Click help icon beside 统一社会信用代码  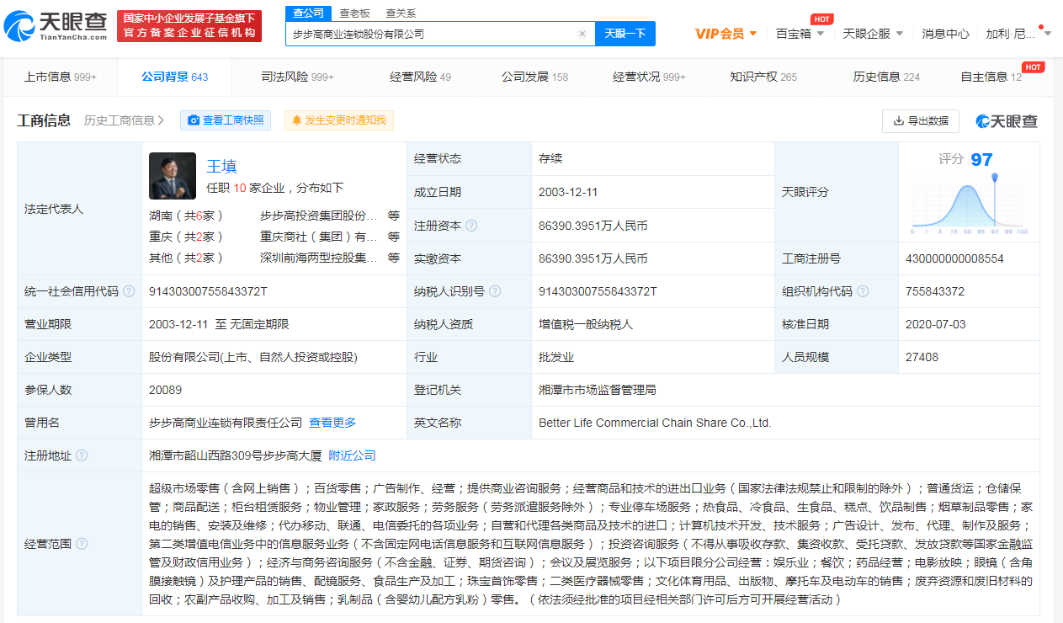[x=129, y=291]
